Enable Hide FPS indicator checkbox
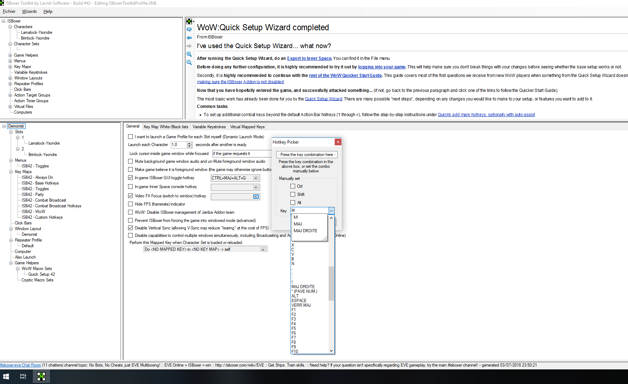The width and height of the screenshot is (628, 384). (131, 204)
